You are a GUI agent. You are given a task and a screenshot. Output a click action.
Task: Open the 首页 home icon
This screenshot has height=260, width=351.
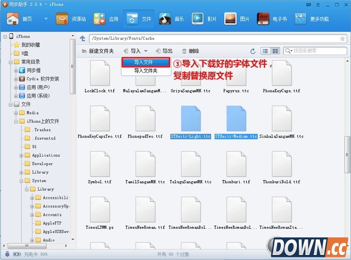pyautogui.click(x=13, y=19)
